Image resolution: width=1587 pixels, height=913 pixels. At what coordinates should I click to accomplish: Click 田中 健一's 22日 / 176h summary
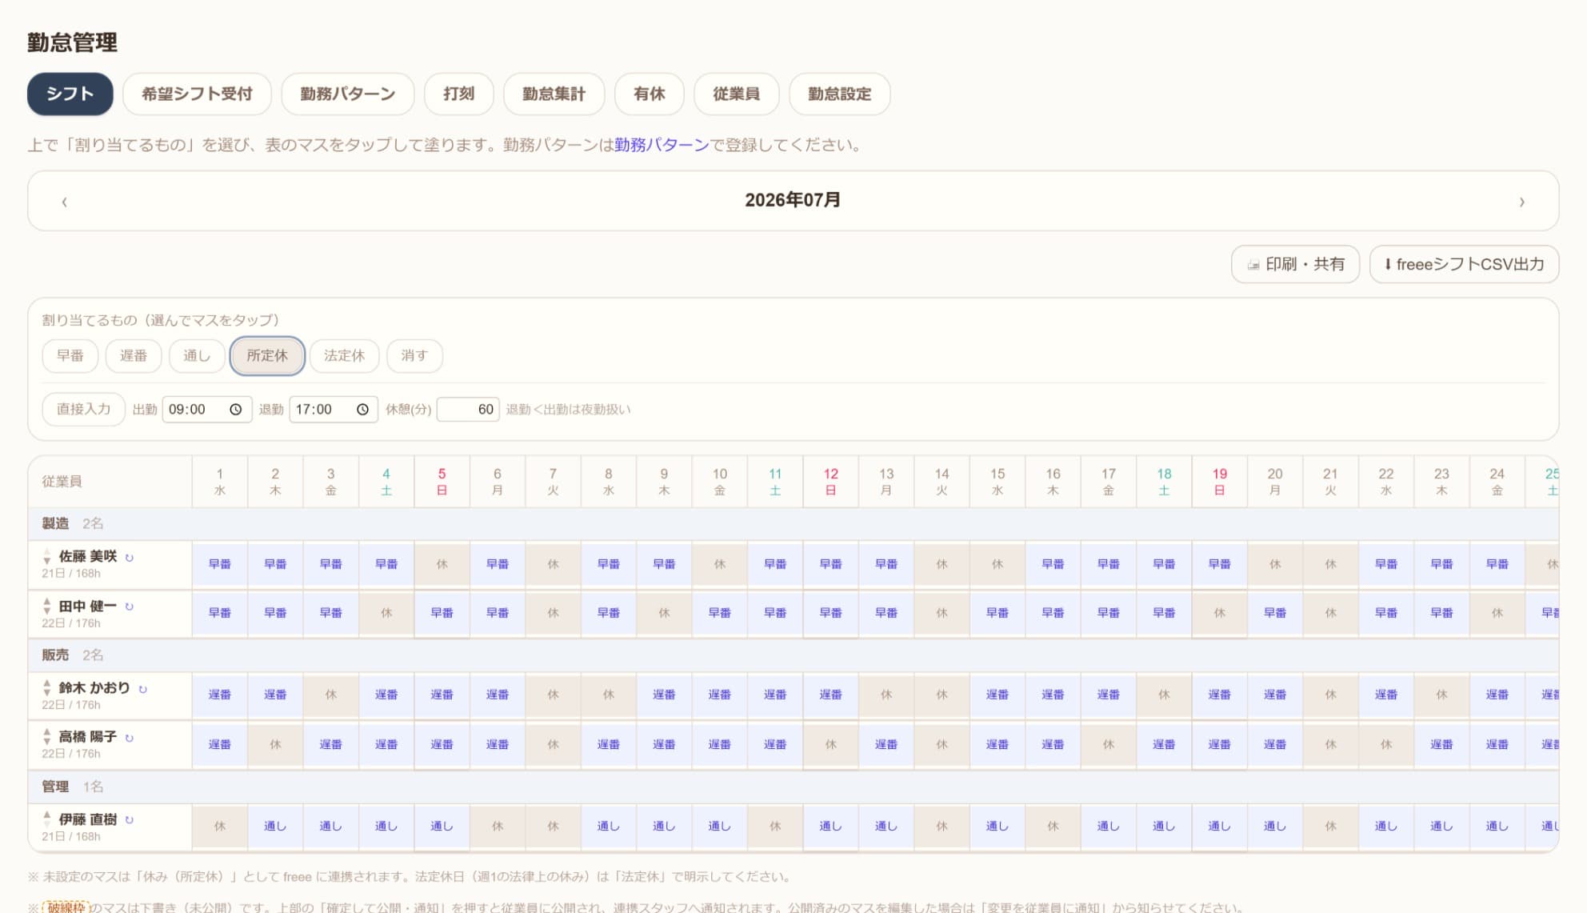[x=71, y=623]
